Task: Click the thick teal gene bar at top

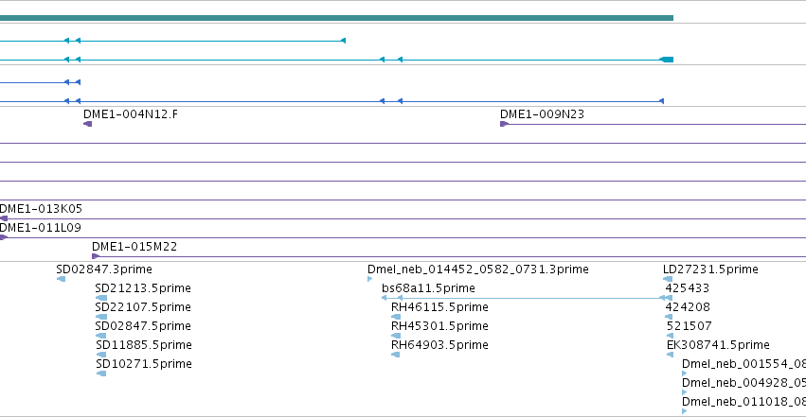Action: point(336,18)
